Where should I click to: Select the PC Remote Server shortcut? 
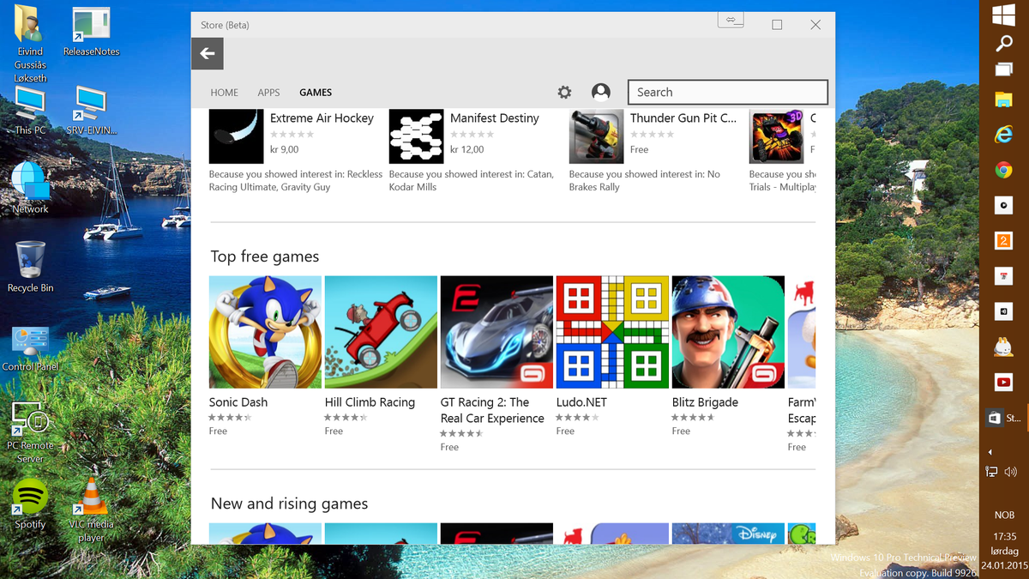(x=30, y=431)
